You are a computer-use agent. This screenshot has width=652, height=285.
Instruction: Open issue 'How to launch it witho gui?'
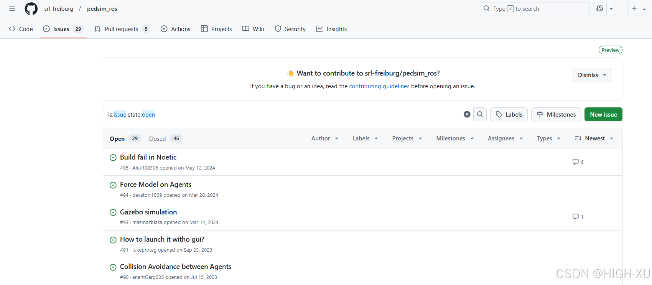pyautogui.click(x=162, y=239)
